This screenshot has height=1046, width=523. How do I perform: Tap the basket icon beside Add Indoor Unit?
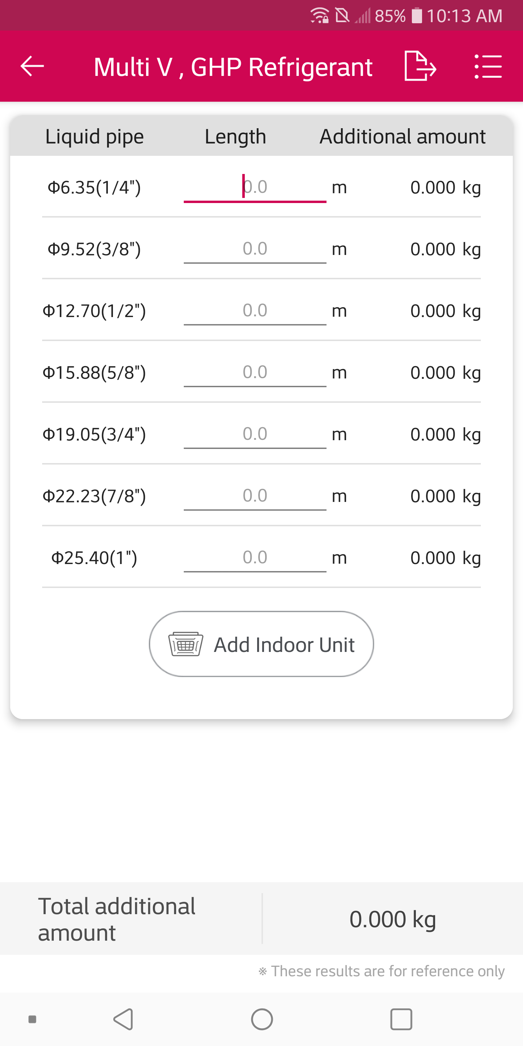click(x=186, y=644)
